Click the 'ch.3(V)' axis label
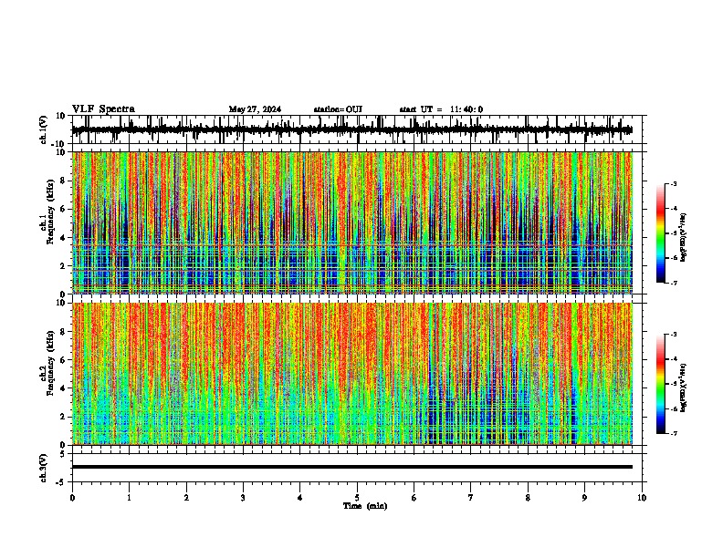Viewport: 723px width, 558px height. pyautogui.click(x=44, y=469)
